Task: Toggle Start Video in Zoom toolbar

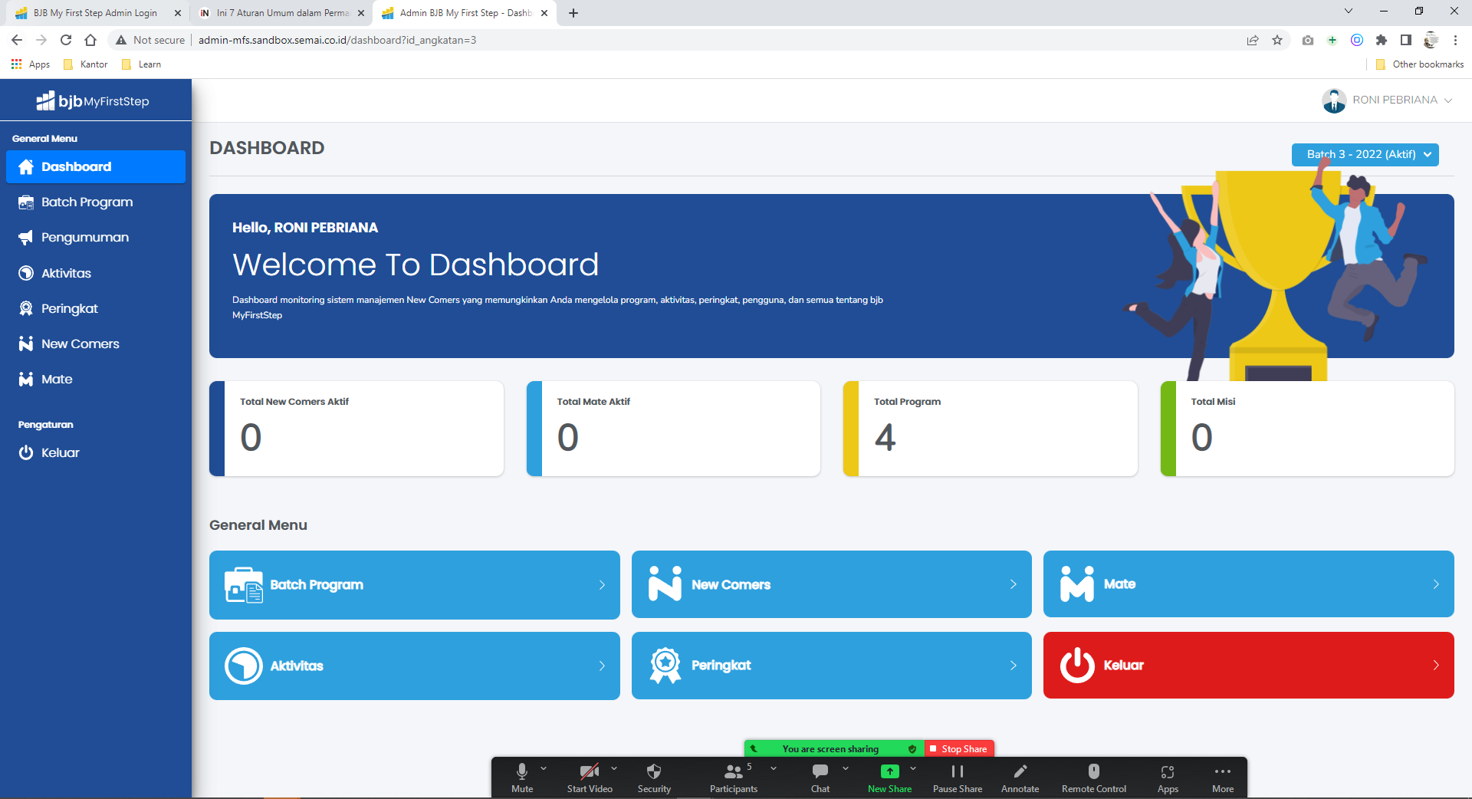Action: [589, 771]
